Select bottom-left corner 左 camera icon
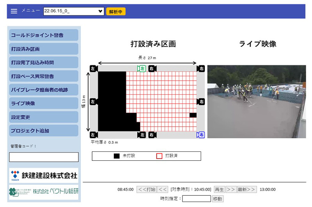 click(x=94, y=135)
